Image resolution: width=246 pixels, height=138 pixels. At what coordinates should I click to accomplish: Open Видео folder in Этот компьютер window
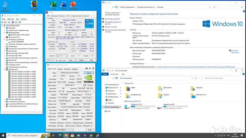[x=131, y=88]
